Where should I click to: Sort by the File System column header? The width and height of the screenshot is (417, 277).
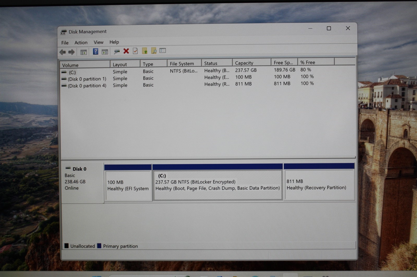pos(184,64)
